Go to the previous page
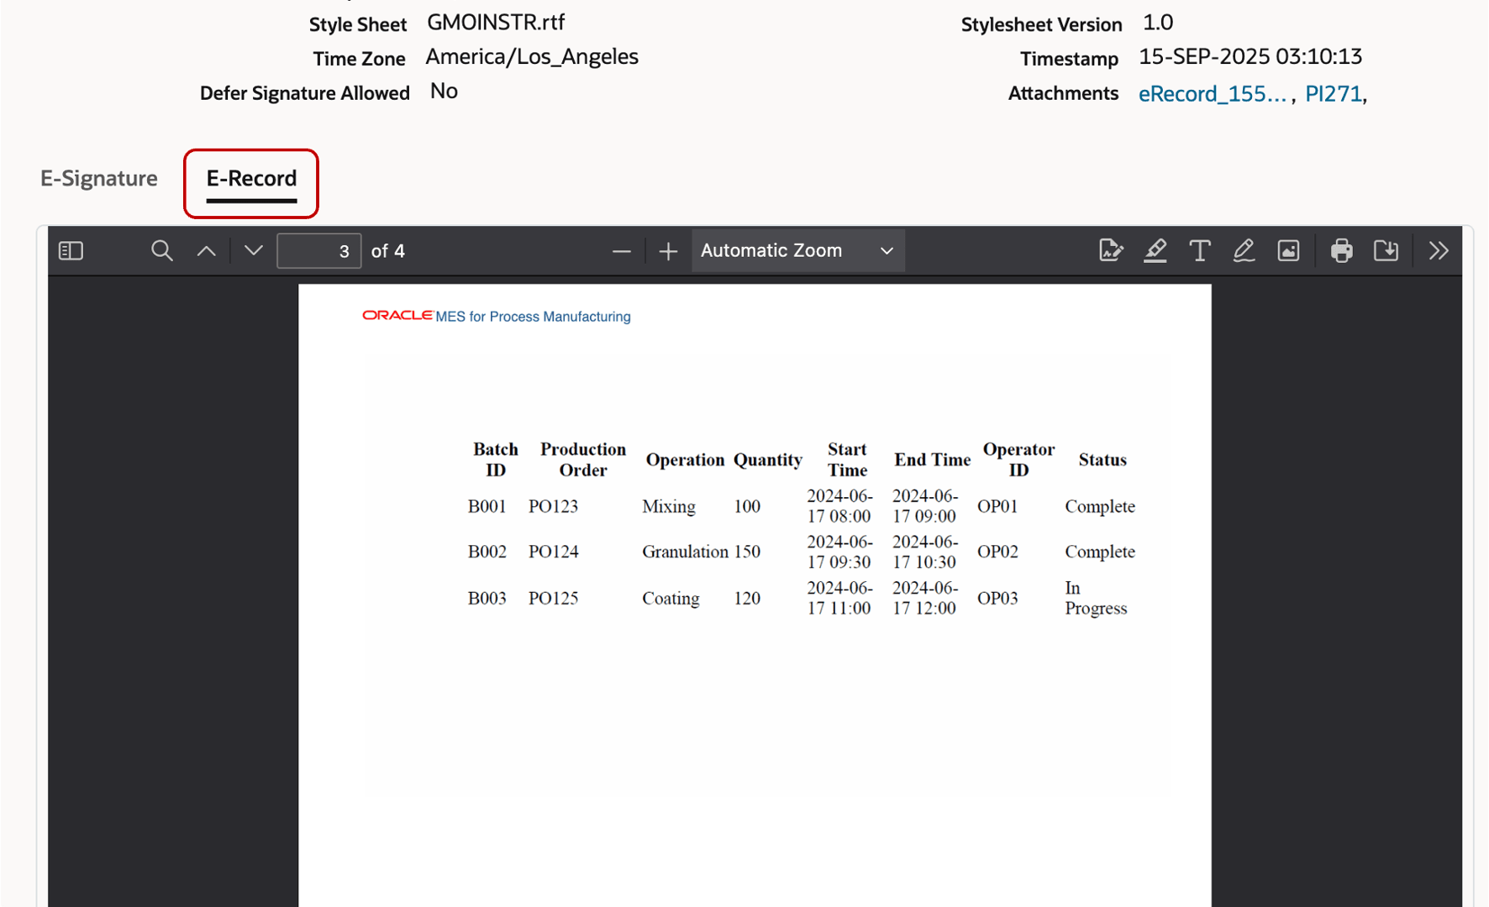This screenshot has width=1489, height=907. [206, 250]
